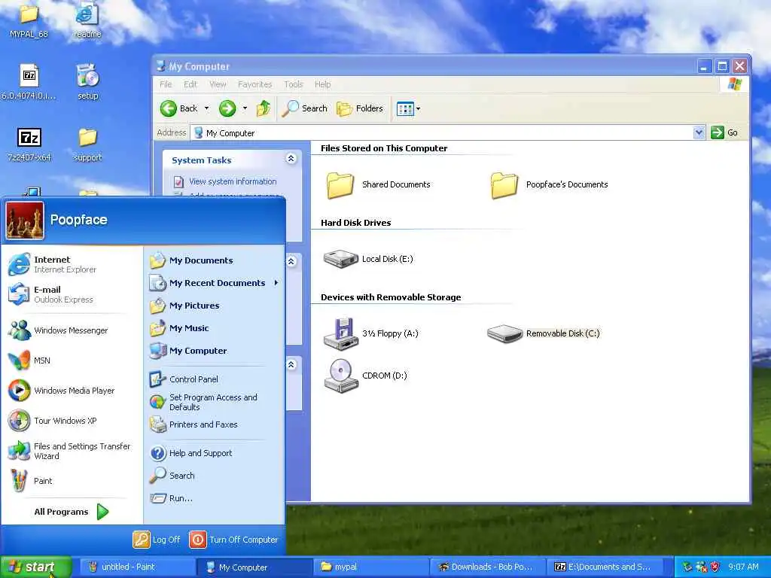The height and width of the screenshot is (578, 771).
Task: Select Shared Documents folder
Action: pyautogui.click(x=378, y=184)
